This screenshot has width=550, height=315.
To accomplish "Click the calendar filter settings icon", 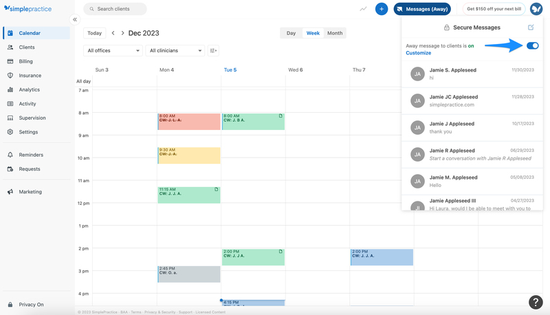I will click(x=213, y=50).
